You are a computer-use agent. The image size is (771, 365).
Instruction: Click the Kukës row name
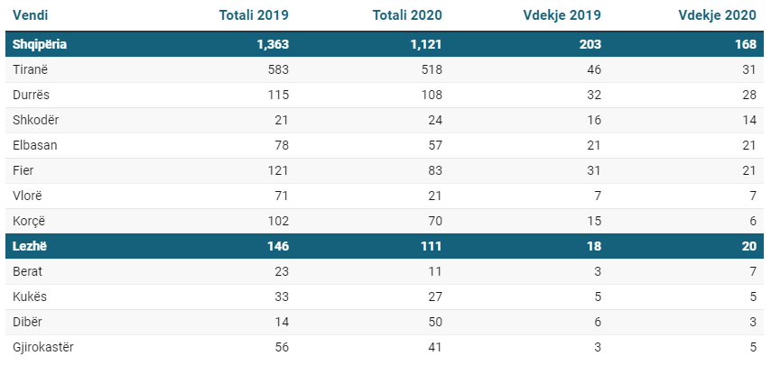(x=30, y=297)
